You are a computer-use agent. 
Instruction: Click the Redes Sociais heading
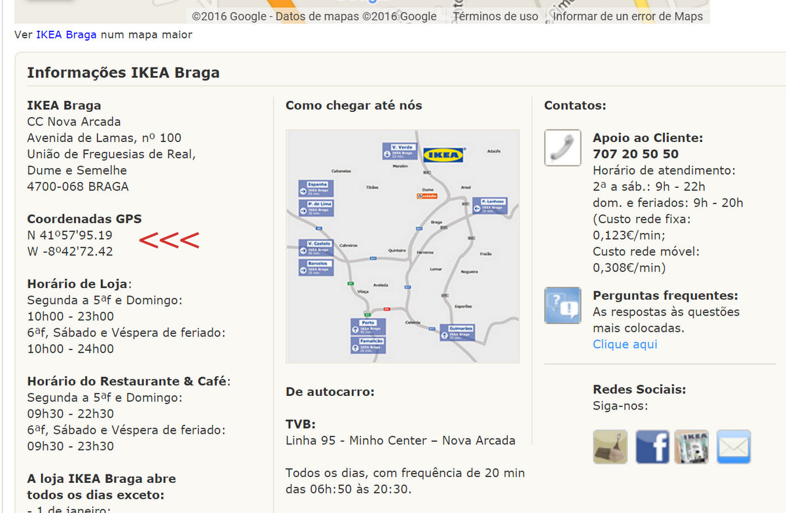[x=639, y=389]
